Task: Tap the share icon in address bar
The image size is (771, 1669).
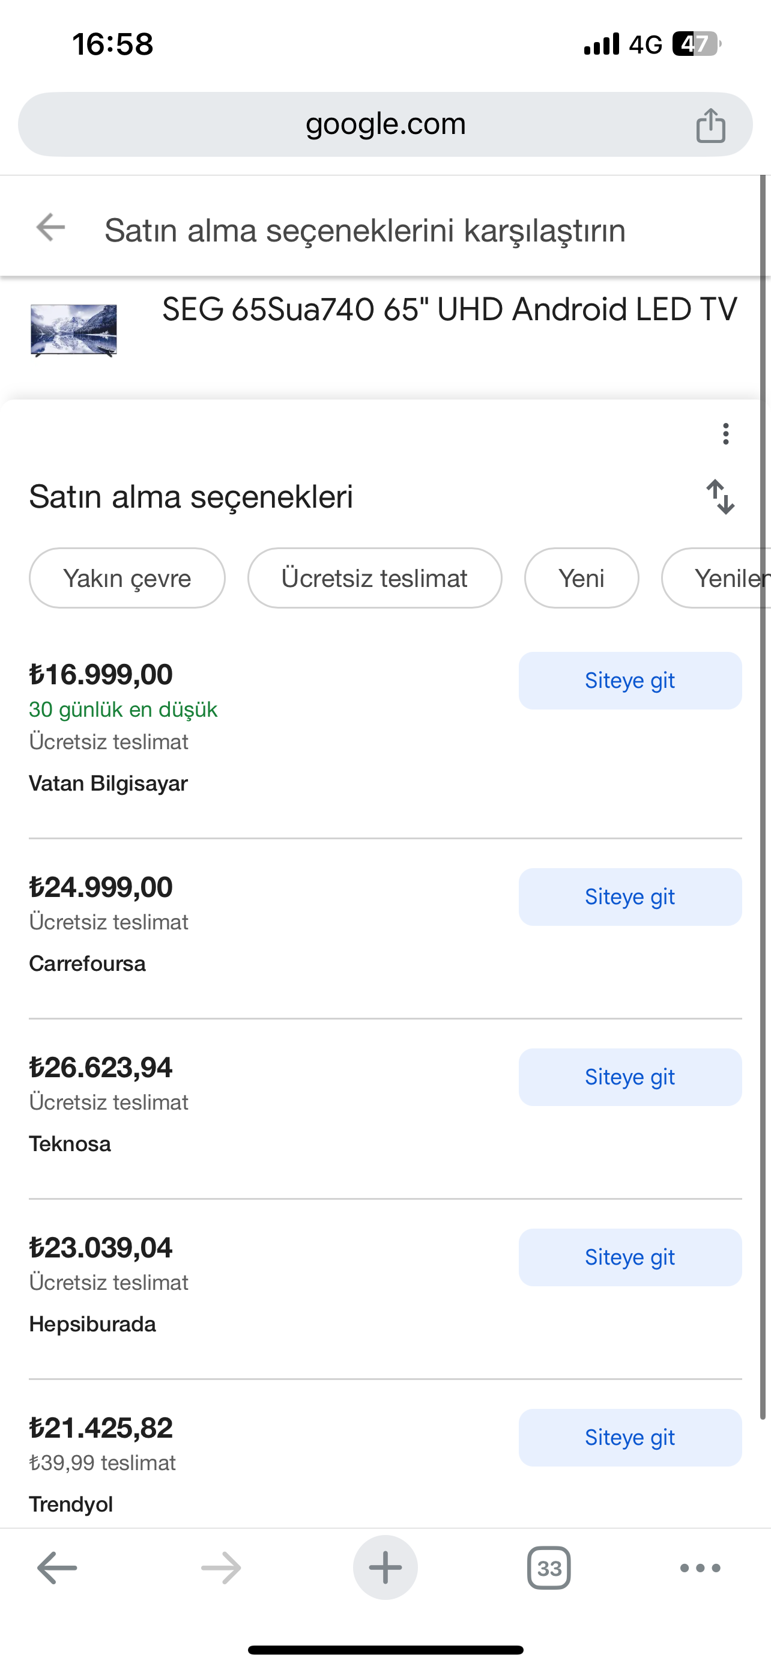Action: 710,125
